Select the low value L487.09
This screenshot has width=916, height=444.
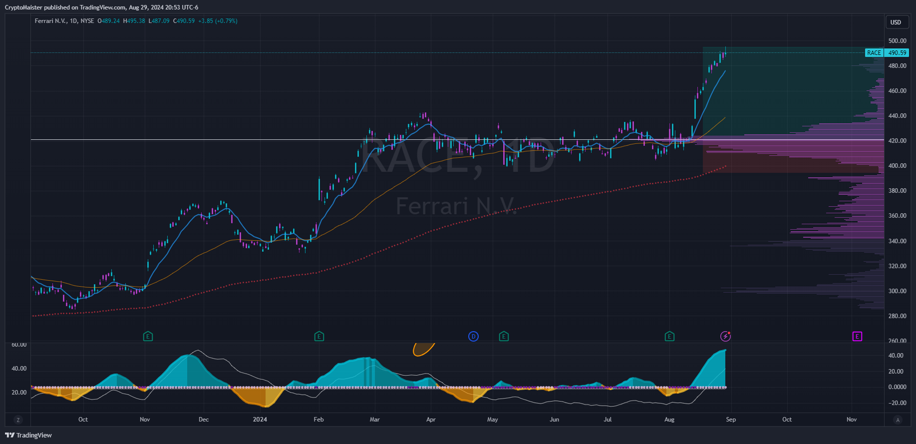click(159, 21)
